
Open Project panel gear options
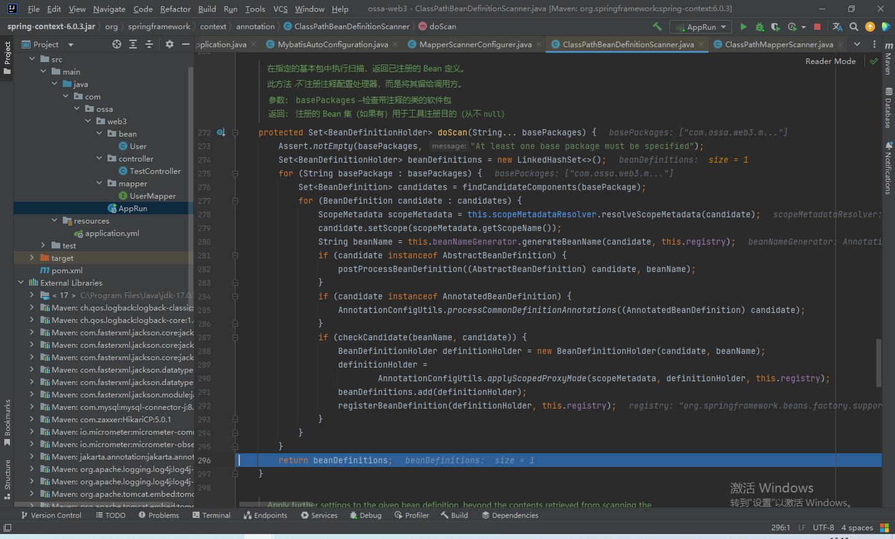170,44
